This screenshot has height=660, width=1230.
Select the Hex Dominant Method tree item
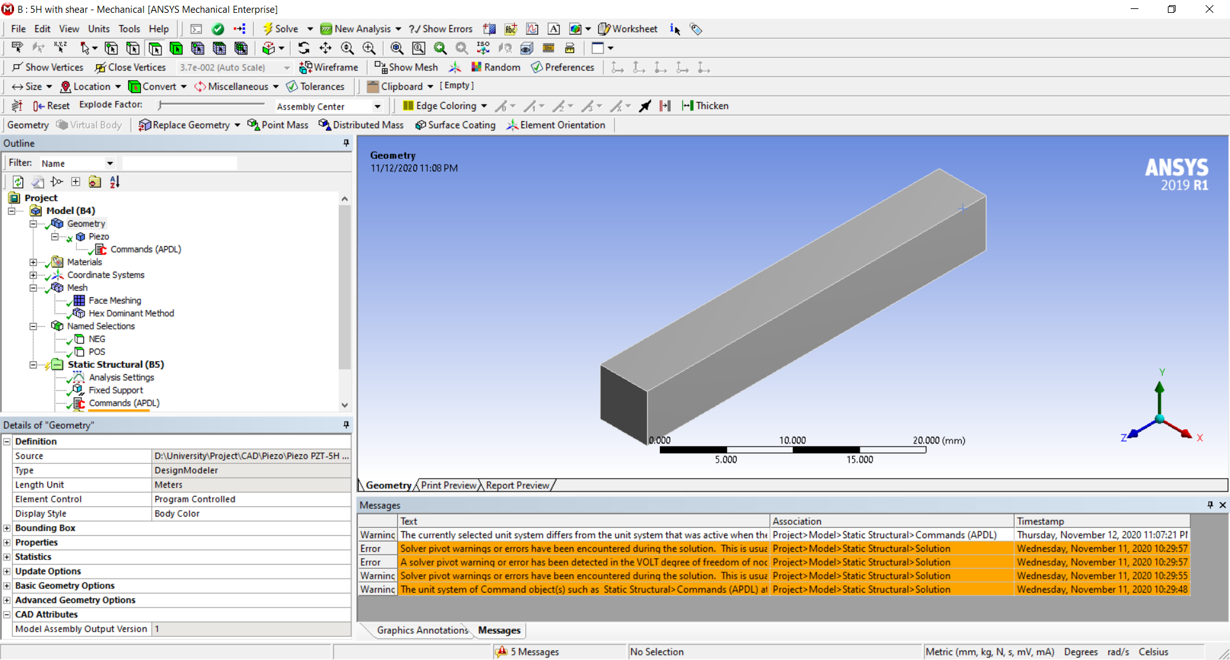point(131,313)
